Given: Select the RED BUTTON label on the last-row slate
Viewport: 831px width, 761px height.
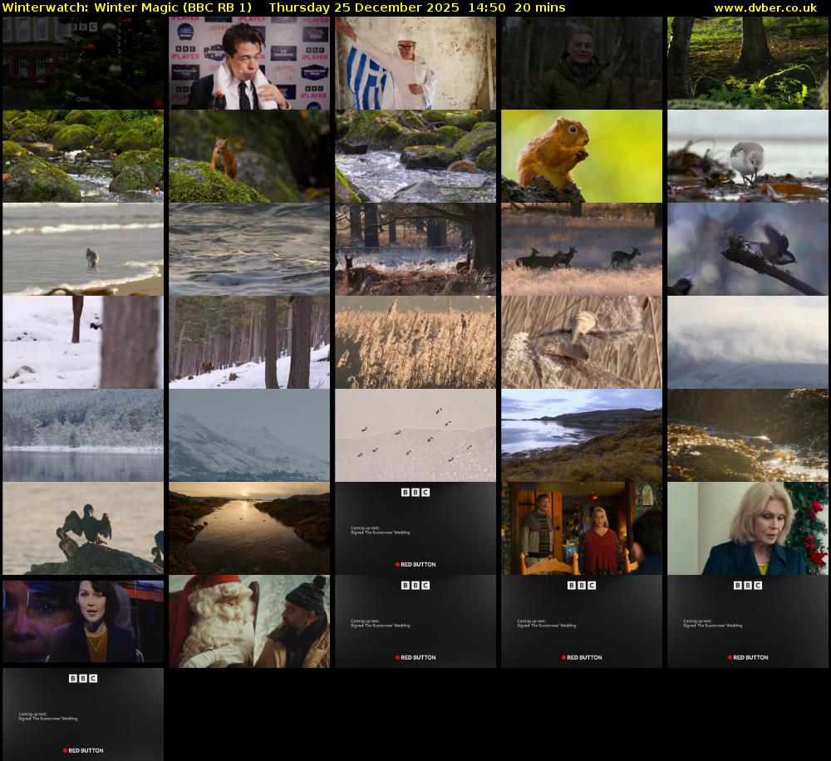Looking at the screenshot, I should tap(86, 749).
